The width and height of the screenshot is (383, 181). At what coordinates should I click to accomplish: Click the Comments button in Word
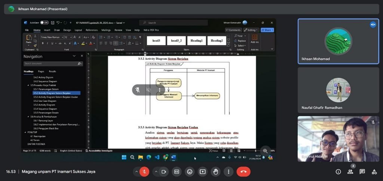point(233,30)
